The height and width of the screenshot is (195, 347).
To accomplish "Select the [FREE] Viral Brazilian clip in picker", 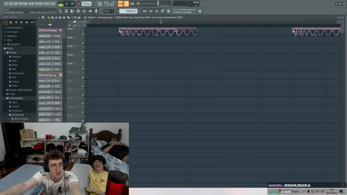I will 50,30.
